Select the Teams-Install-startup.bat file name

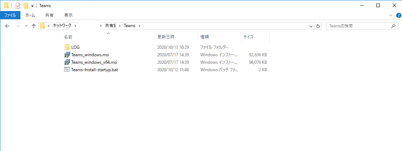tap(95, 69)
